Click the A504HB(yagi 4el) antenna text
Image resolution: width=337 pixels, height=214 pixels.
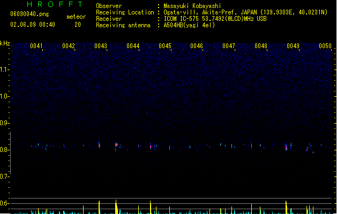click(x=189, y=25)
